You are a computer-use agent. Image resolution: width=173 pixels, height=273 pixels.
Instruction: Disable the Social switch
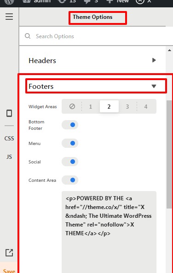pyautogui.click(x=70, y=162)
